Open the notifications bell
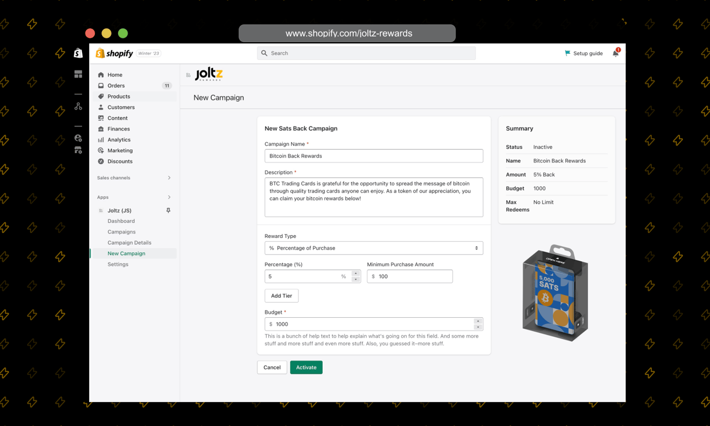Screen dimensions: 710x426 pos(616,53)
